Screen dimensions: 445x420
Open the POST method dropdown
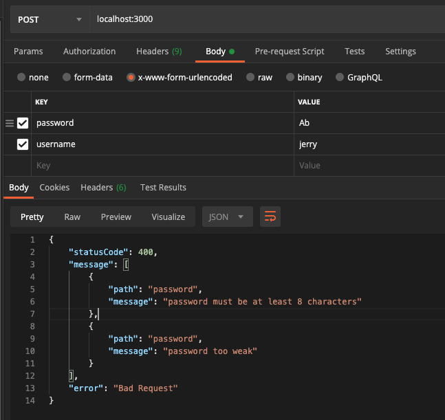tap(50, 19)
